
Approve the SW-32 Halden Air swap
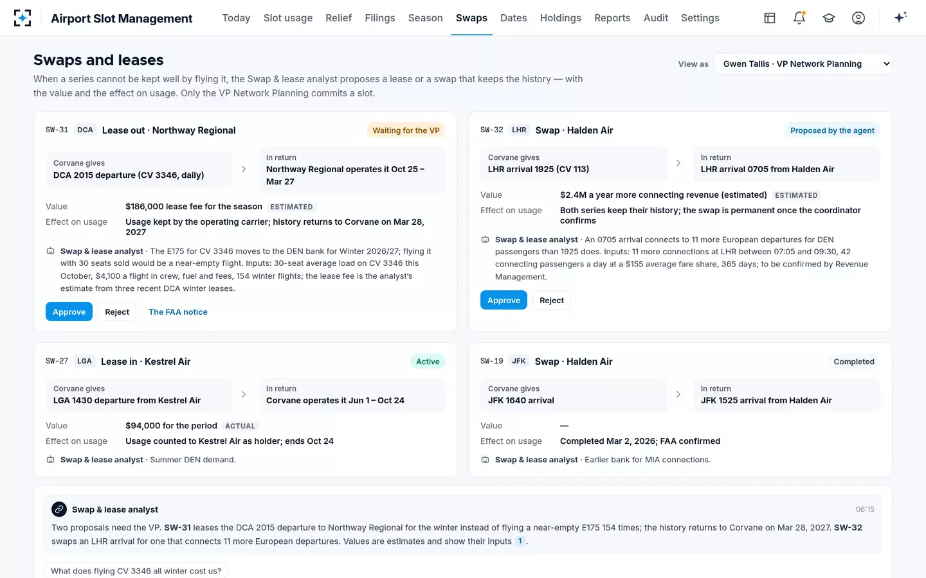504,300
